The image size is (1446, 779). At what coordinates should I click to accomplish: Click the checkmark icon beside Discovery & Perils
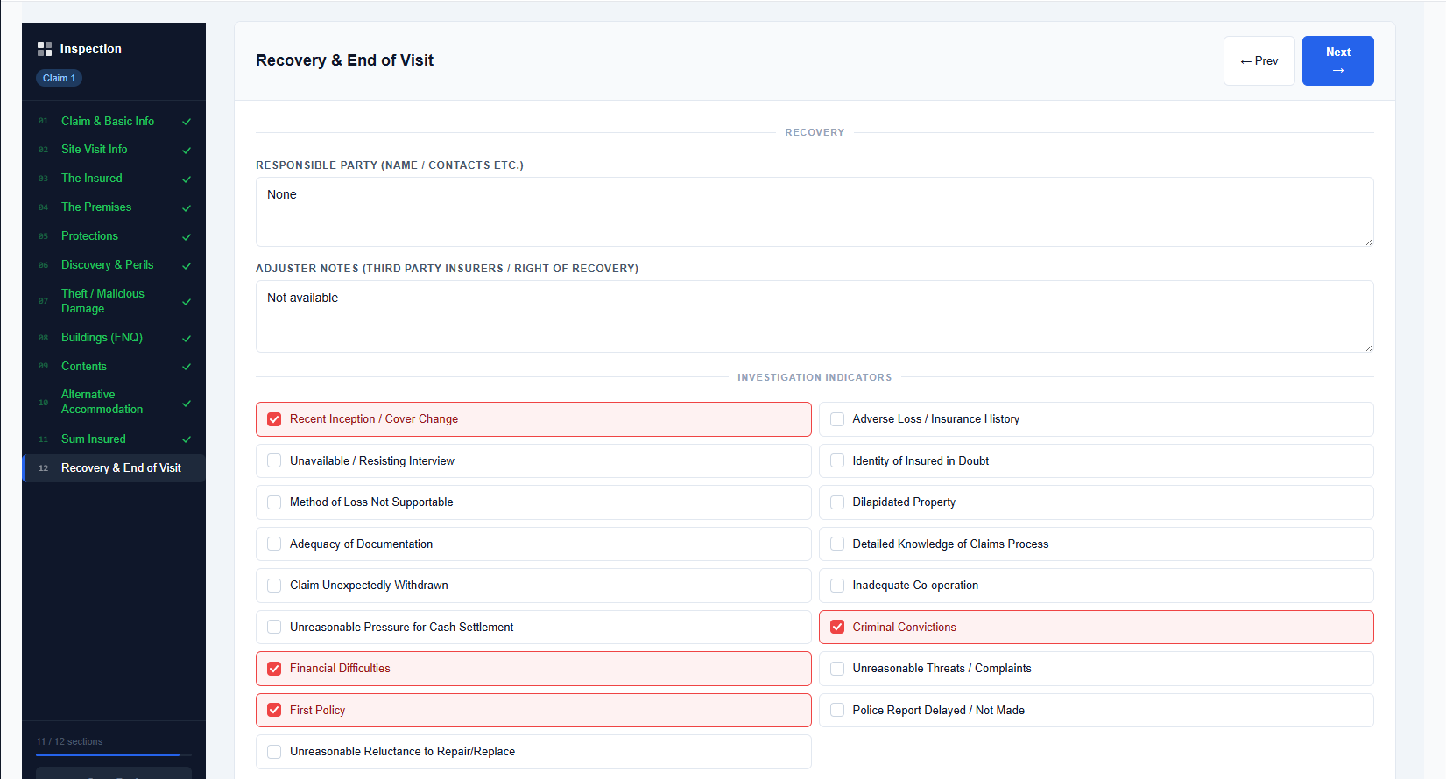pyautogui.click(x=187, y=266)
